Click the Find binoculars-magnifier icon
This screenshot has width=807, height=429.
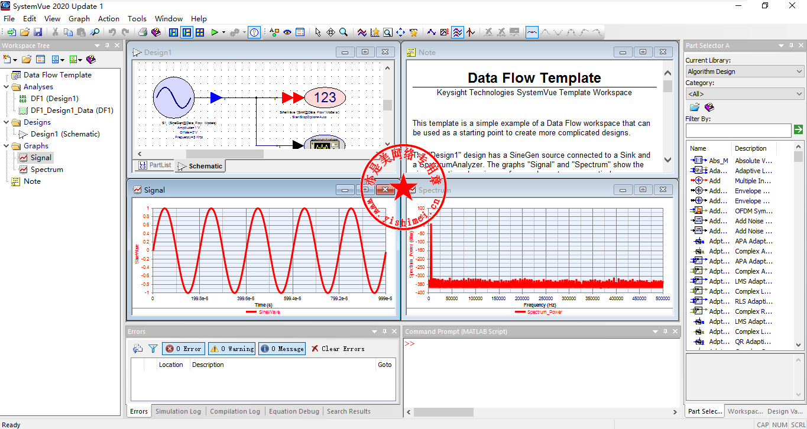[95, 32]
